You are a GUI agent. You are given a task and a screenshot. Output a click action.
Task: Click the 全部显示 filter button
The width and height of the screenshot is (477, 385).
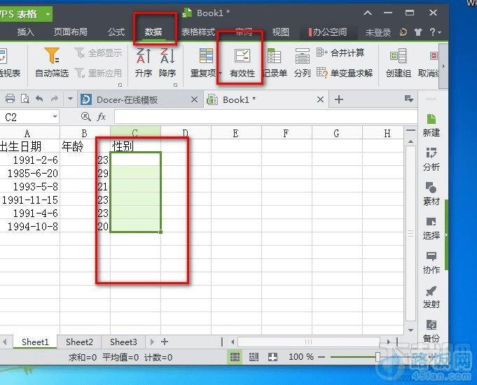[98, 53]
